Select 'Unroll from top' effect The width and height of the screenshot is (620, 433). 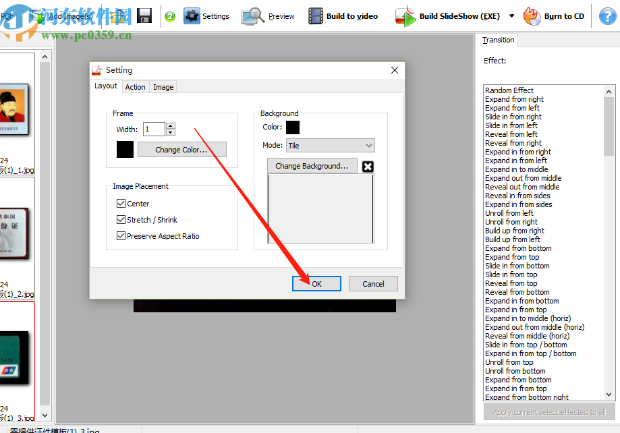click(509, 362)
